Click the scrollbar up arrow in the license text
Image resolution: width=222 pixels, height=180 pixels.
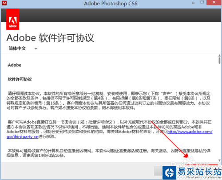coord(219,56)
